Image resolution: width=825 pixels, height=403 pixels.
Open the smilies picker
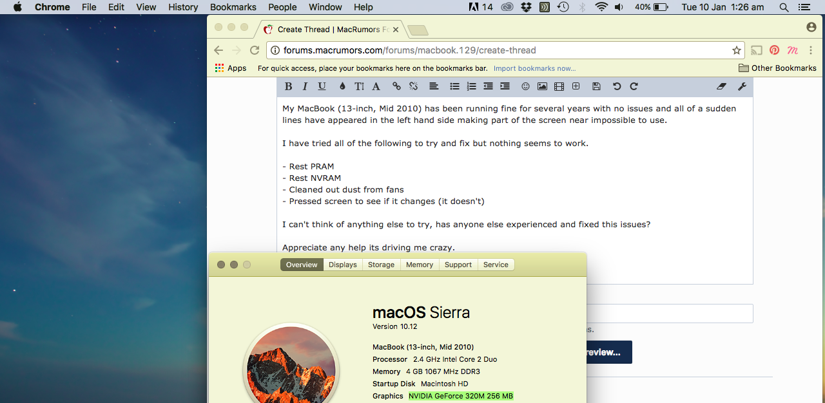[x=525, y=86]
